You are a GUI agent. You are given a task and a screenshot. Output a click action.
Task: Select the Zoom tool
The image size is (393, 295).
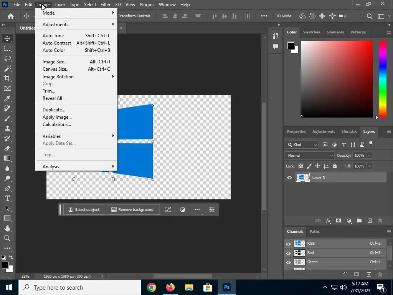click(7, 238)
